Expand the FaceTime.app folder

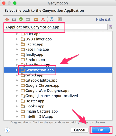click(17, 50)
